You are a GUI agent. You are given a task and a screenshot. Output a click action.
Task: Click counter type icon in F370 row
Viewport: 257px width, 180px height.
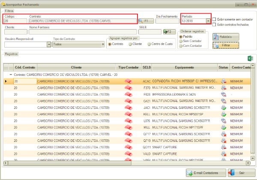128,88
